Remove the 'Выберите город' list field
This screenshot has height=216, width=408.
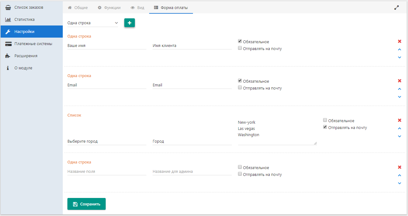coord(400,120)
